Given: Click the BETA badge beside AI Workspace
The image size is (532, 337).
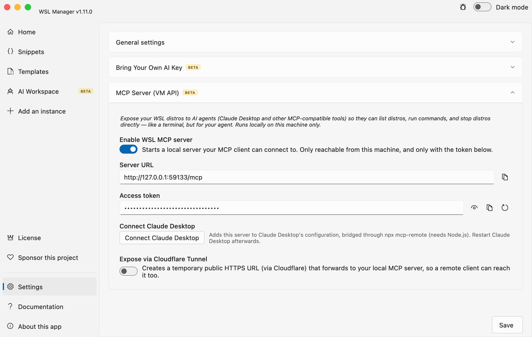Looking at the screenshot, I should [x=85, y=91].
